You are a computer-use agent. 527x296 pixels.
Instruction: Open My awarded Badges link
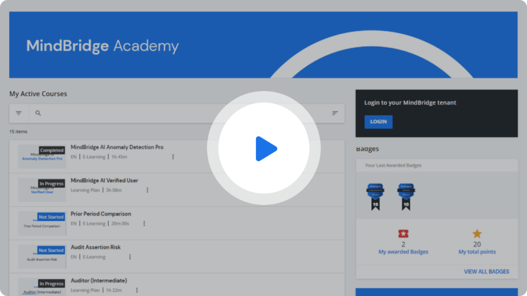[x=403, y=251]
